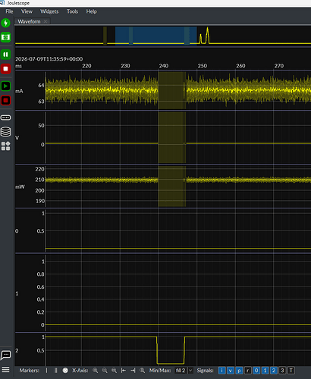Toggle the voltage 'v' signal
The height and width of the screenshot is (379, 311).
click(x=231, y=371)
